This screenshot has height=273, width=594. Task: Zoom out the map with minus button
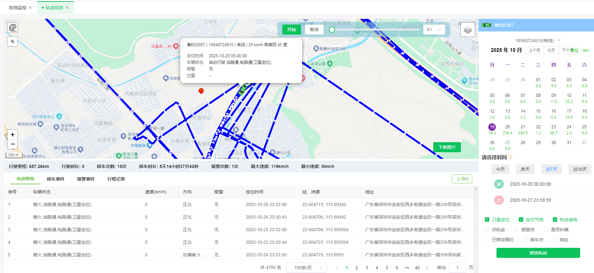pyautogui.click(x=13, y=144)
